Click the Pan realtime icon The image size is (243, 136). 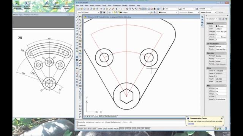point(127,9)
